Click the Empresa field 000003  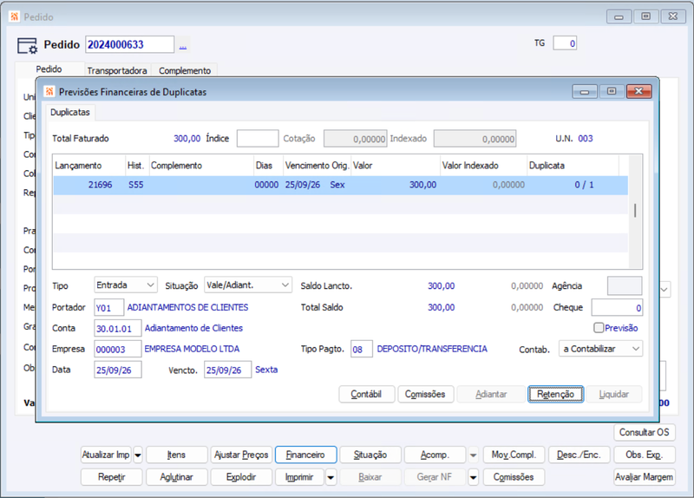click(118, 350)
